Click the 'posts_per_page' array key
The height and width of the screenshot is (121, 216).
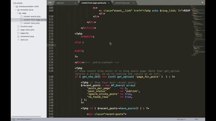(x=99, y=88)
